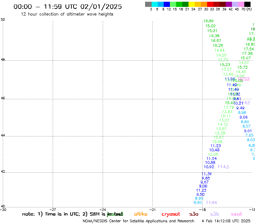This screenshot has width=255, height=224.
Task: Select the pure blue swatch above label 12
Action: (x=167, y=4)
